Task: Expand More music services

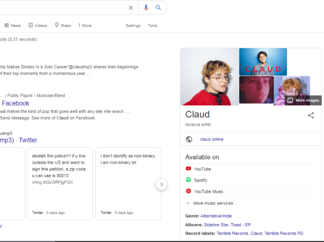Action: (210, 203)
